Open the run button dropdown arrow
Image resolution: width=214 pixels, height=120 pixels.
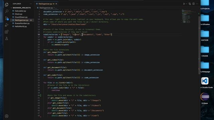point(187,4)
